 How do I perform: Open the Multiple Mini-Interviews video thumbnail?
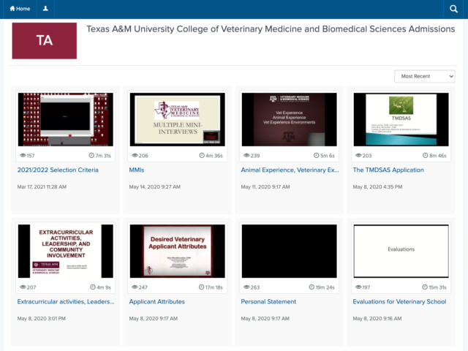click(177, 119)
